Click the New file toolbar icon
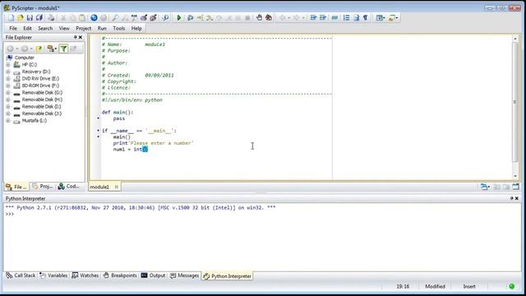Viewport: 526px width, 296px height. tap(11, 18)
